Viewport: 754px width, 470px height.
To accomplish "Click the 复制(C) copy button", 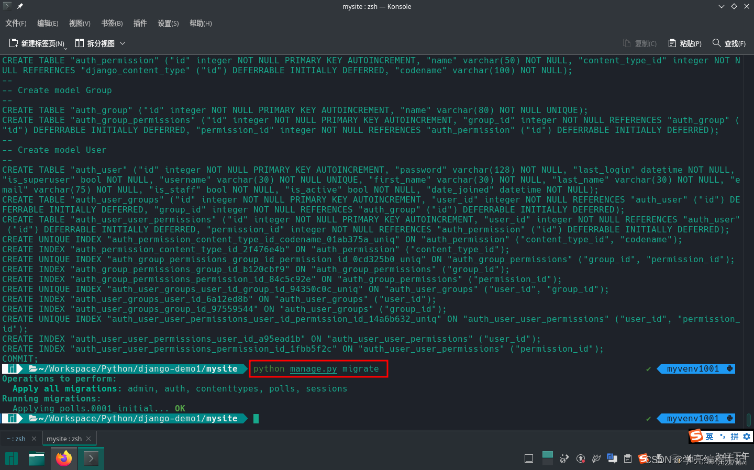I will click(x=639, y=43).
